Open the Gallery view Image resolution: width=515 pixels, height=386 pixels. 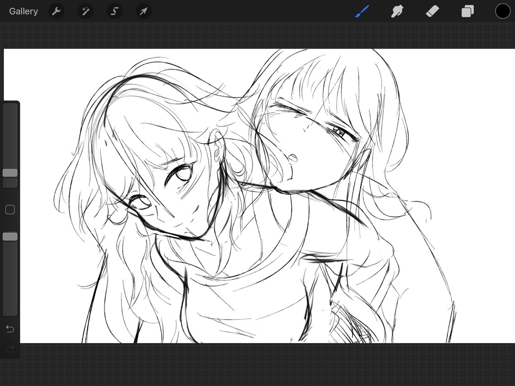24,12
